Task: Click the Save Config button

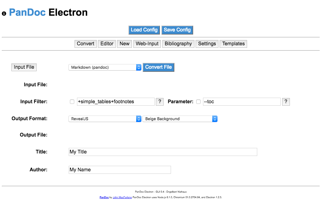Action: tap(177, 30)
